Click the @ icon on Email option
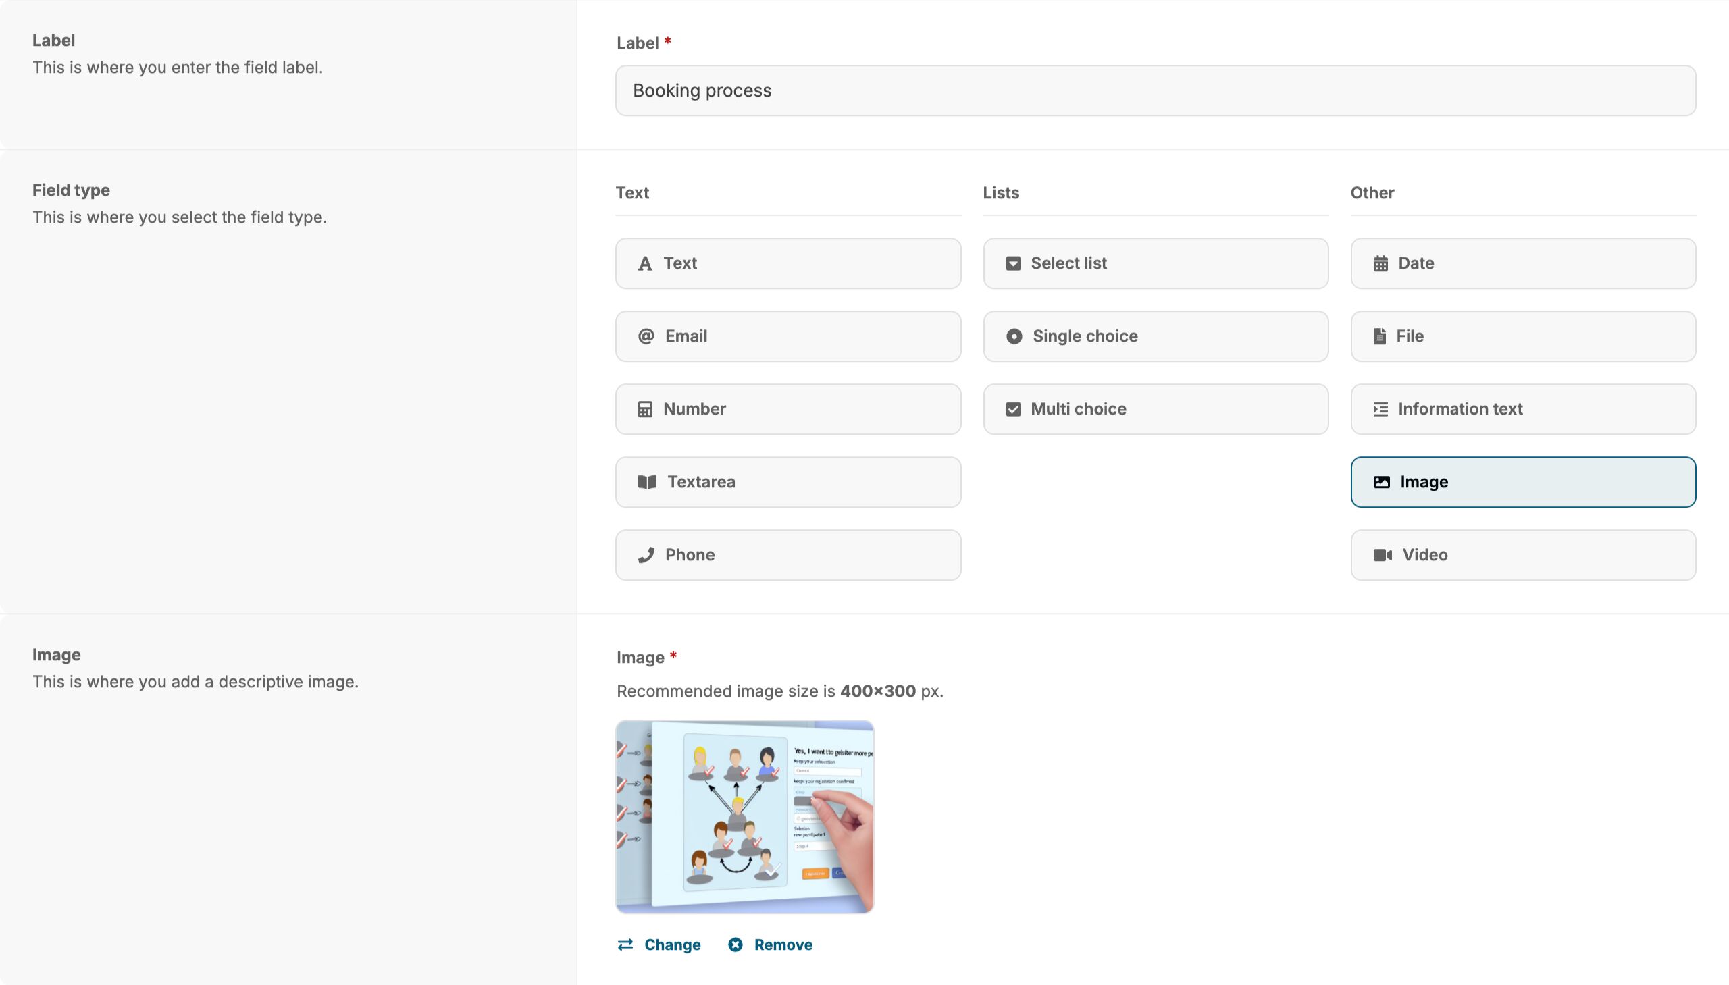The height and width of the screenshot is (985, 1729). point(646,336)
